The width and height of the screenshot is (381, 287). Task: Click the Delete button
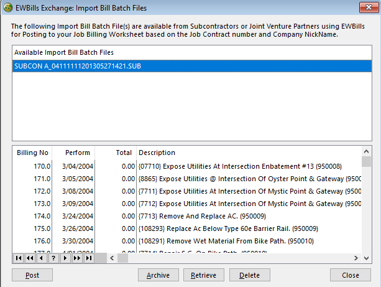point(249,275)
